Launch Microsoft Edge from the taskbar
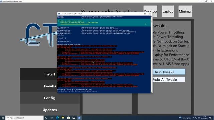 [x=57, y=118]
